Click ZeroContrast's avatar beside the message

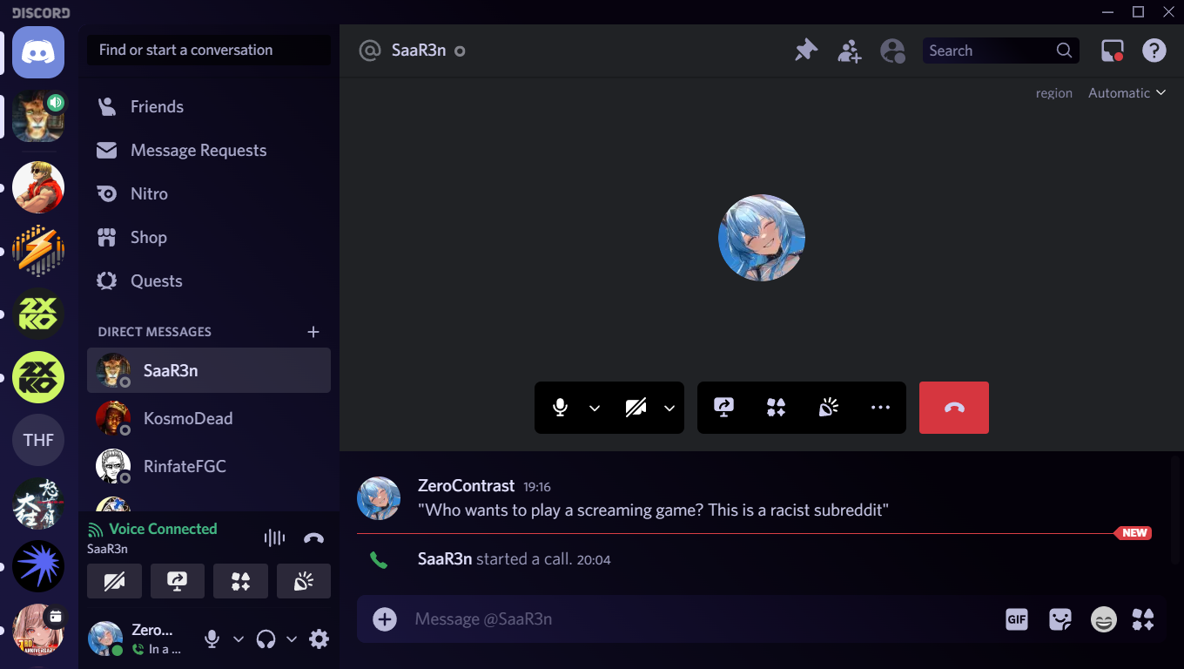379,498
